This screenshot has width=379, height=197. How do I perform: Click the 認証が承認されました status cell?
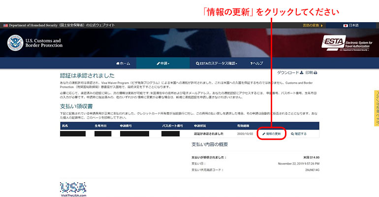point(209,133)
